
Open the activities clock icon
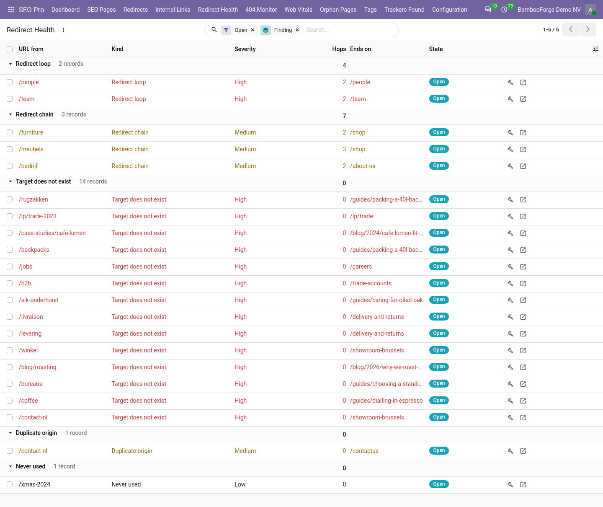tap(504, 10)
